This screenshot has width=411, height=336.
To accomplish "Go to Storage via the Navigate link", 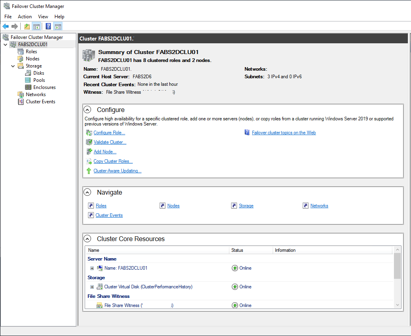I will (x=246, y=206).
